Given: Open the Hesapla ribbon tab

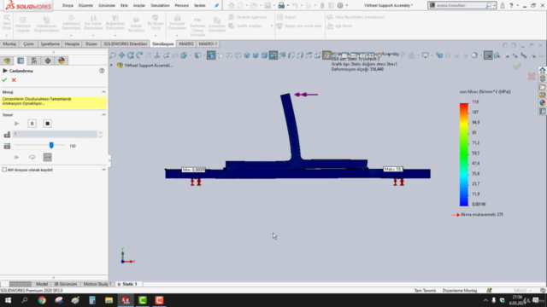Looking at the screenshot, I should 72,43.
